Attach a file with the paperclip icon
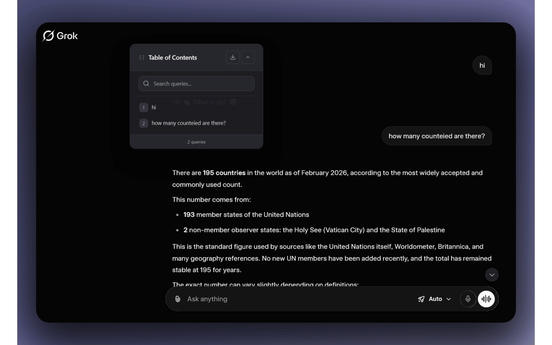Viewport: 552px width, 345px height. [x=178, y=299]
